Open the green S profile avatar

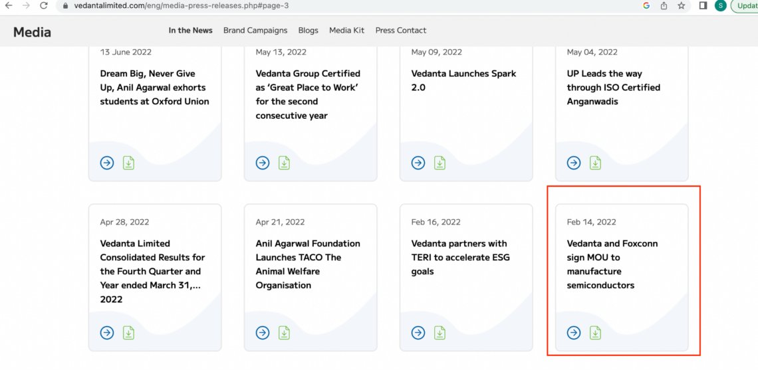[x=720, y=6]
